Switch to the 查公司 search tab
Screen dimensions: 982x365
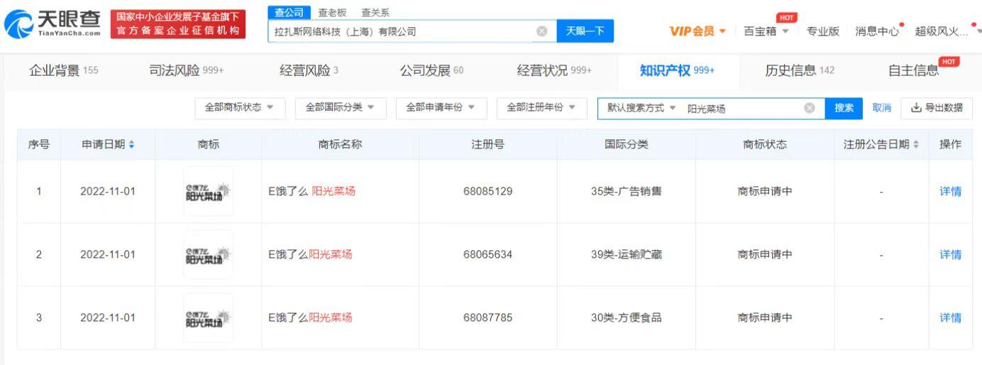coord(289,13)
